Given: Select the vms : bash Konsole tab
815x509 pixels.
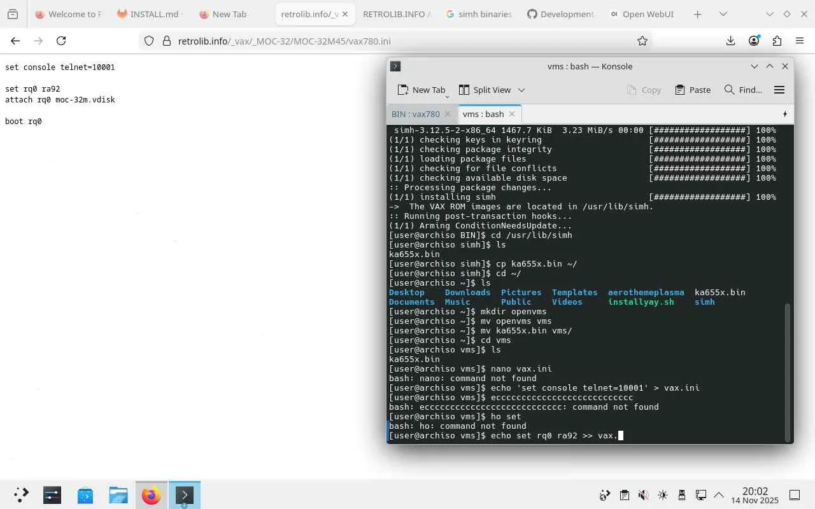Looking at the screenshot, I should coord(483,114).
